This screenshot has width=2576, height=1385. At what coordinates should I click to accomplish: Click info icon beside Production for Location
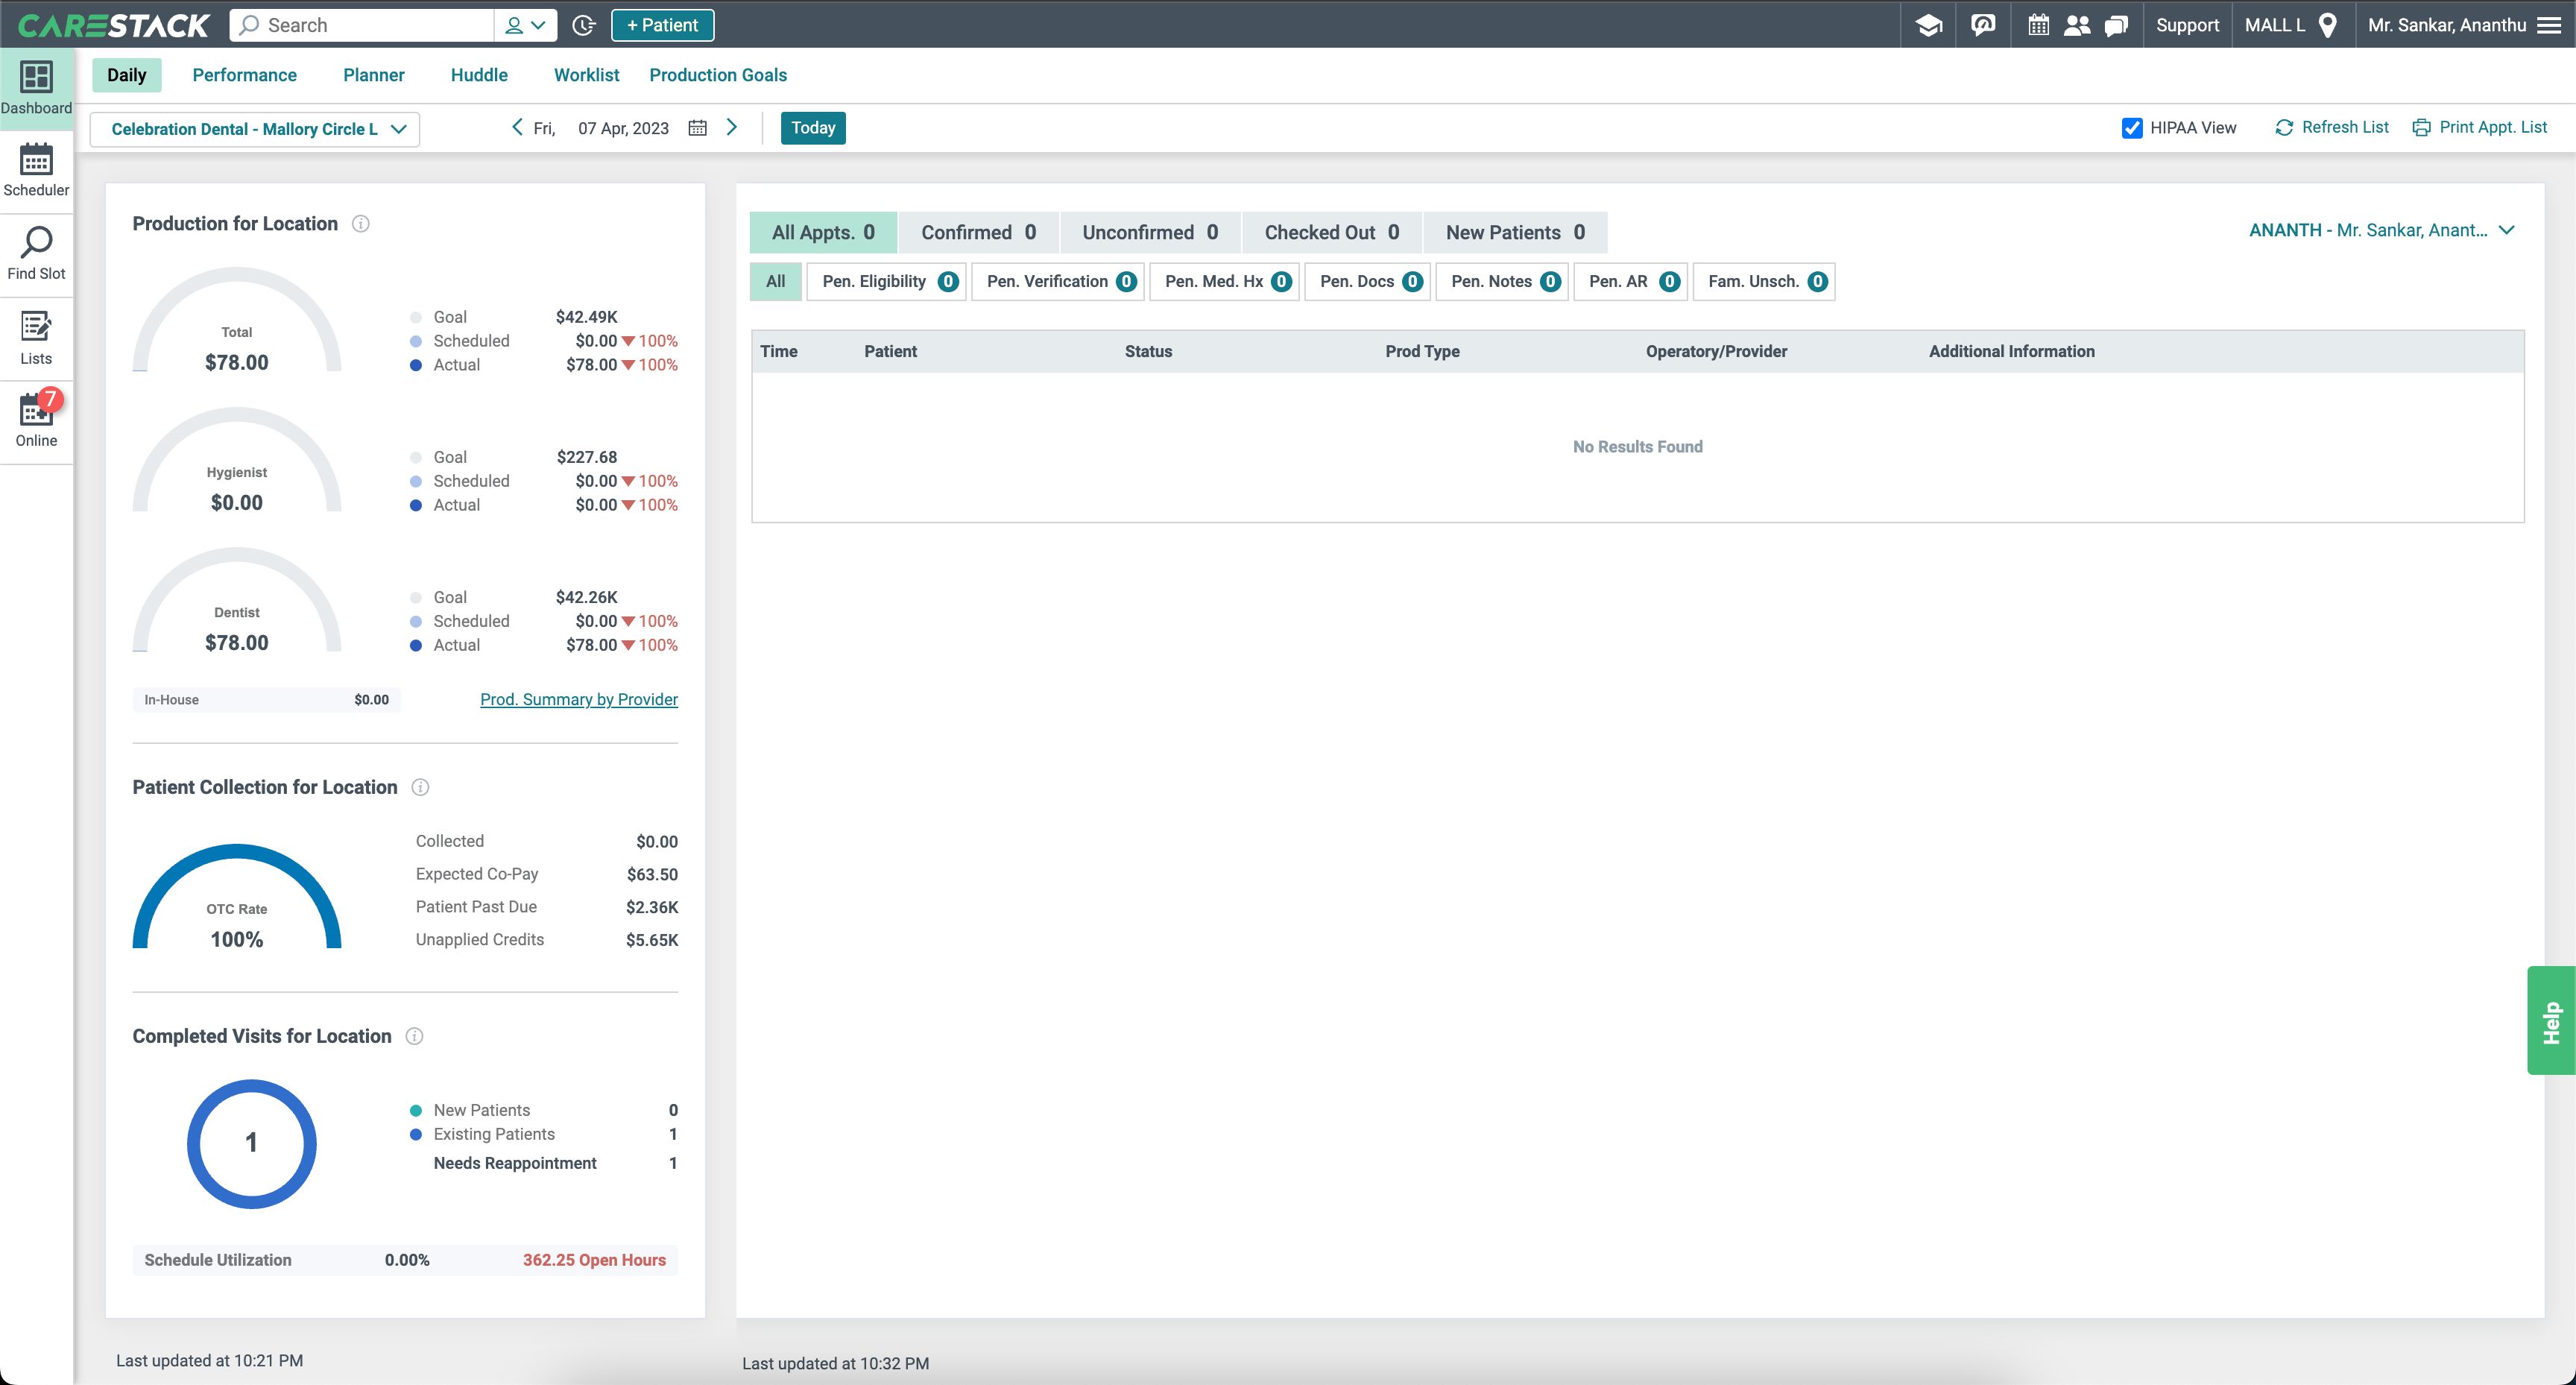tap(361, 224)
